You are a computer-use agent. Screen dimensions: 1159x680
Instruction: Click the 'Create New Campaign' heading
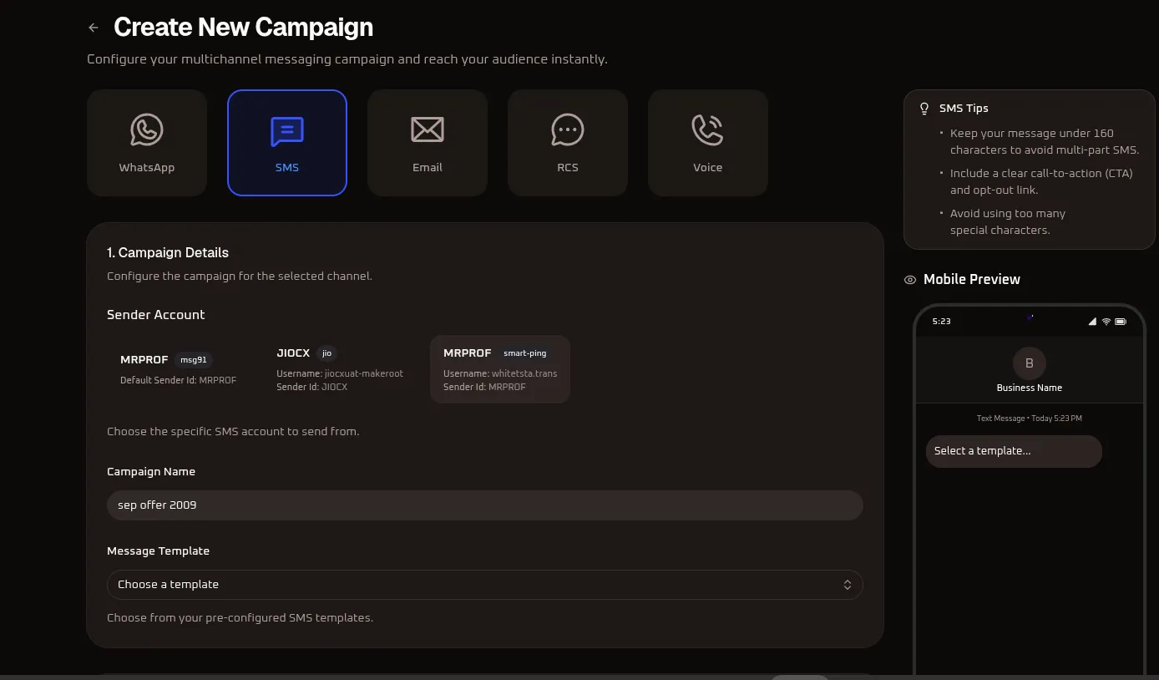pyautogui.click(x=243, y=28)
